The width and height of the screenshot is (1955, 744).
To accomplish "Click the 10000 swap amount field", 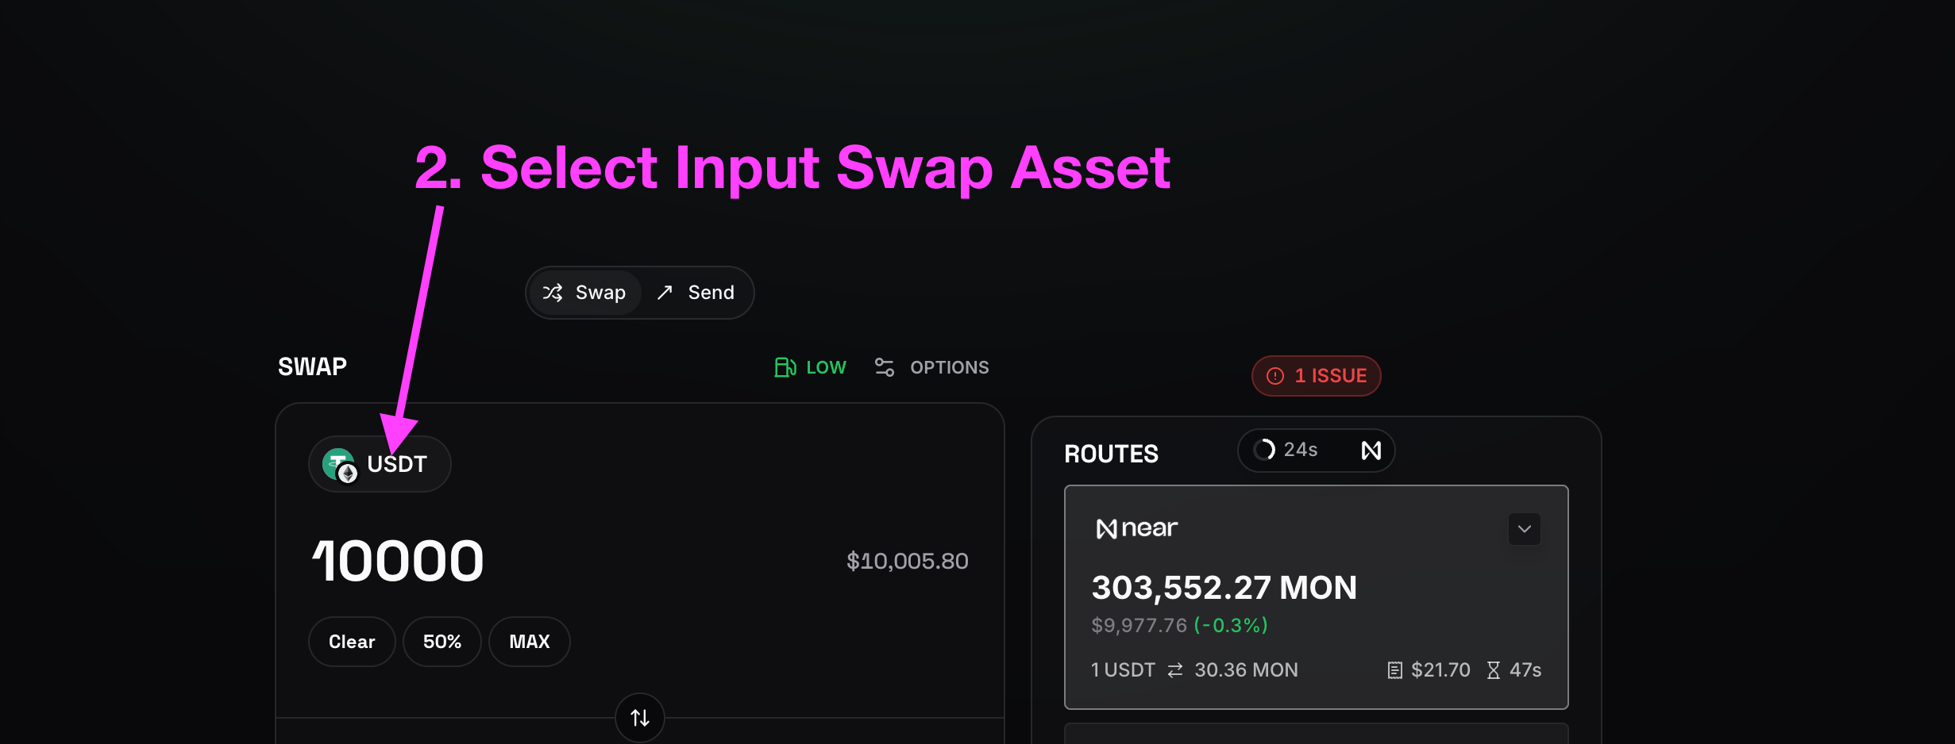I will (x=398, y=562).
